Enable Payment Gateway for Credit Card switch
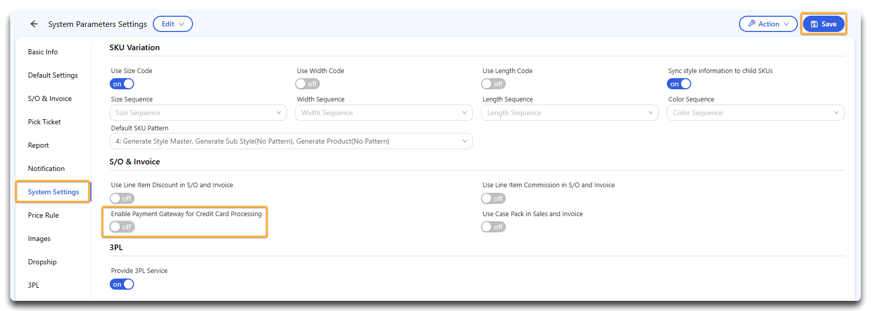This screenshot has width=871, height=311. (x=122, y=227)
